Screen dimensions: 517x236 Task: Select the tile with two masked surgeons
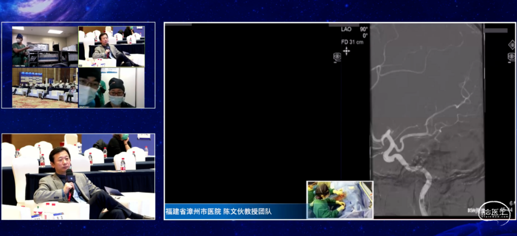point(112,88)
